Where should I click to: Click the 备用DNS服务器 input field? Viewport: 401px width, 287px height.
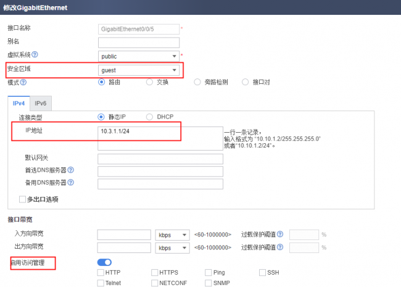160,184
